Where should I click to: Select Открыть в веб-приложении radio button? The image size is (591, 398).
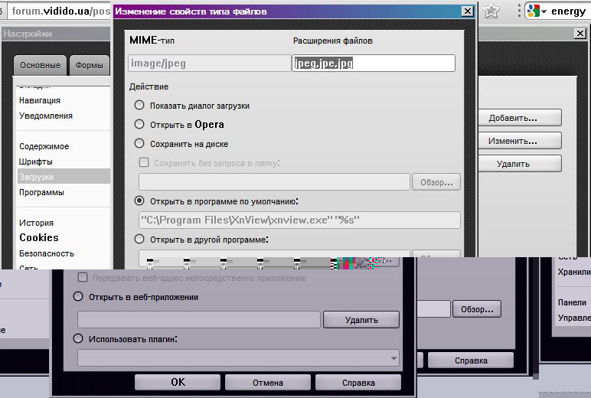78,297
